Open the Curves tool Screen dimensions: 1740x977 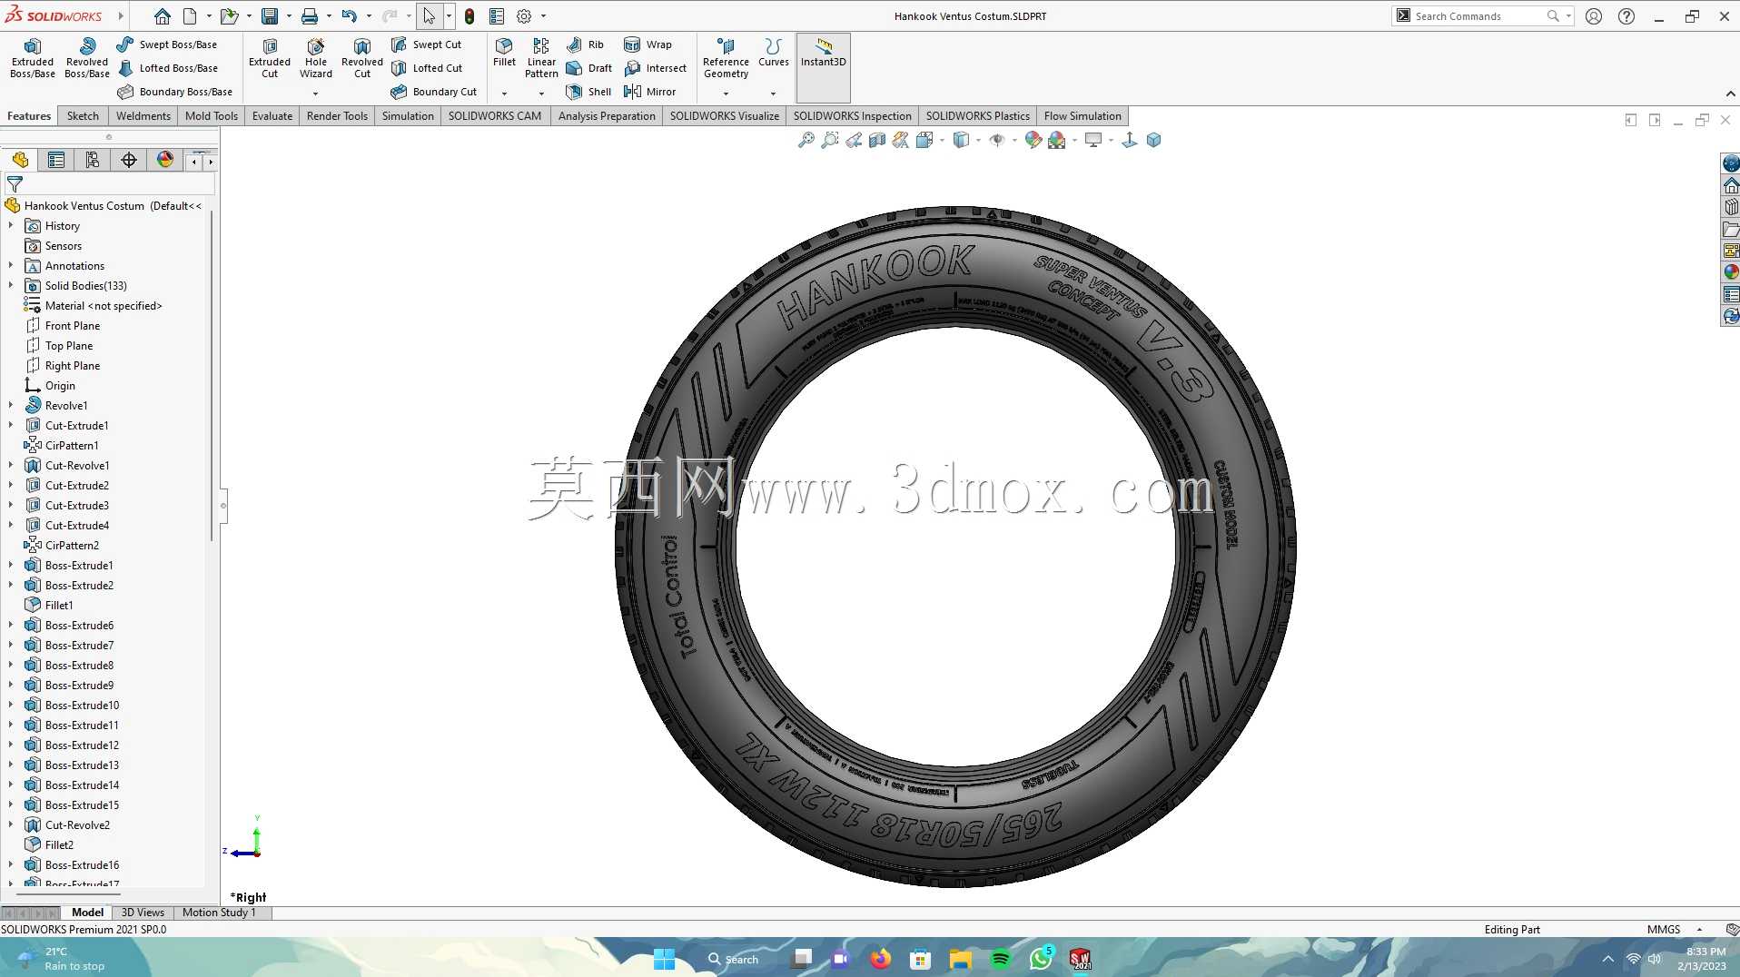point(773,53)
